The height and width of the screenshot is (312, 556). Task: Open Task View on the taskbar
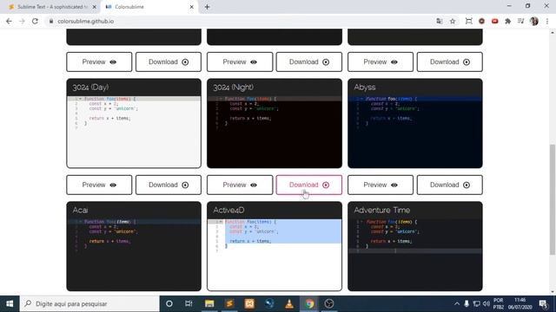(x=189, y=303)
